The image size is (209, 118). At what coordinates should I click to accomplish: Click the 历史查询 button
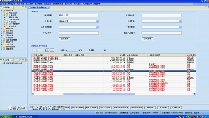coord(147,39)
